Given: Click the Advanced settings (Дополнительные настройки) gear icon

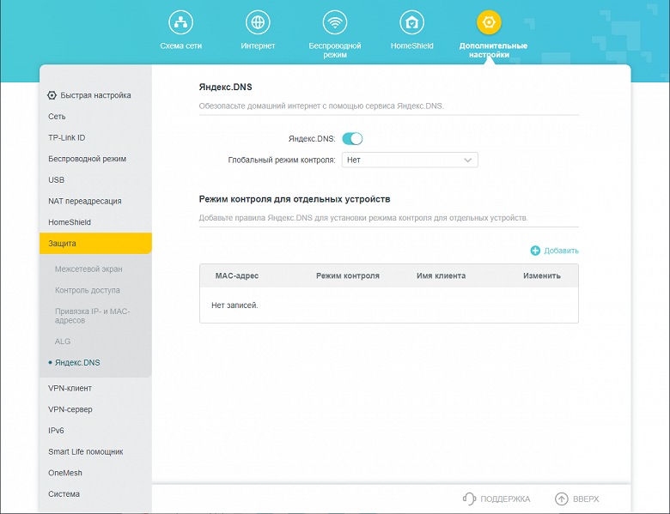Looking at the screenshot, I should click(x=489, y=22).
